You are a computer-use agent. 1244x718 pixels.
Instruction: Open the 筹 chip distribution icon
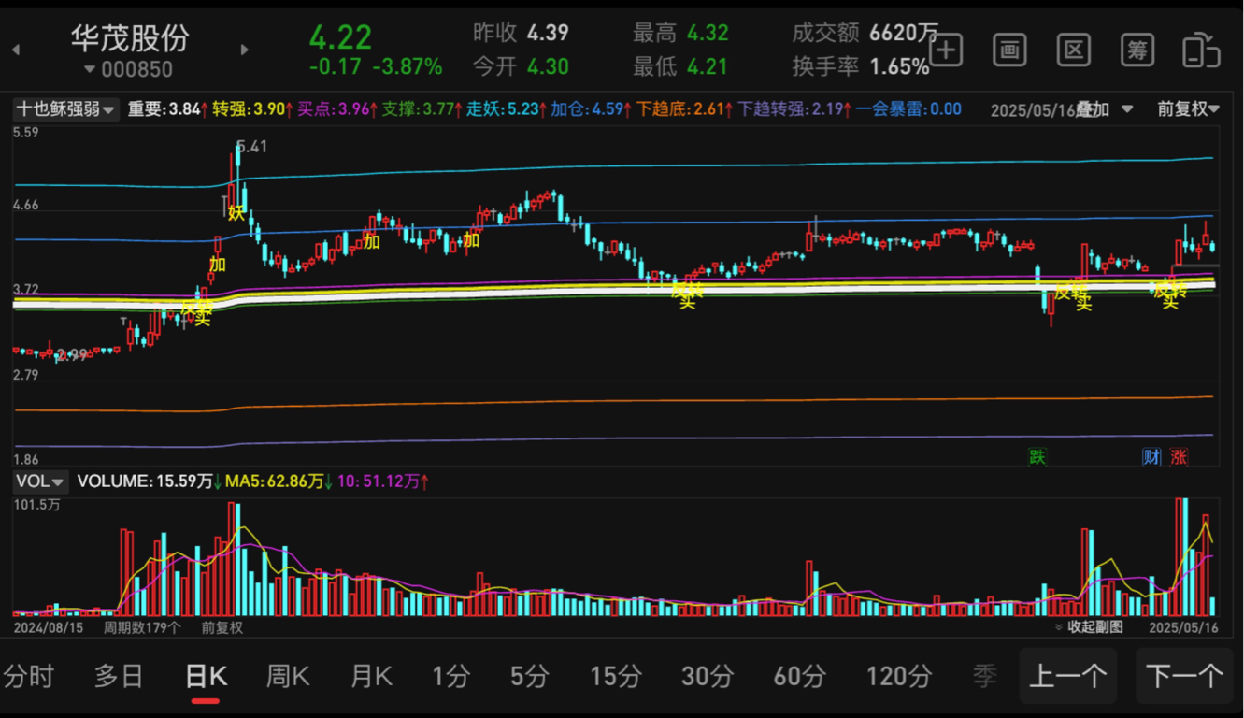[1137, 50]
